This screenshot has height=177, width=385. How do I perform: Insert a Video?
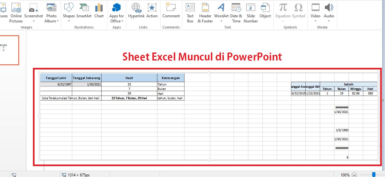[x=315, y=13]
